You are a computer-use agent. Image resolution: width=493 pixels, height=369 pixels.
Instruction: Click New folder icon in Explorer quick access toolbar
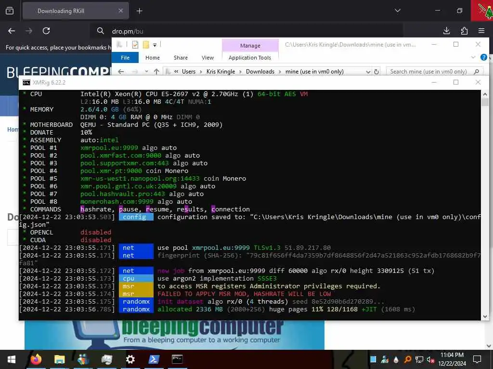coord(146,45)
